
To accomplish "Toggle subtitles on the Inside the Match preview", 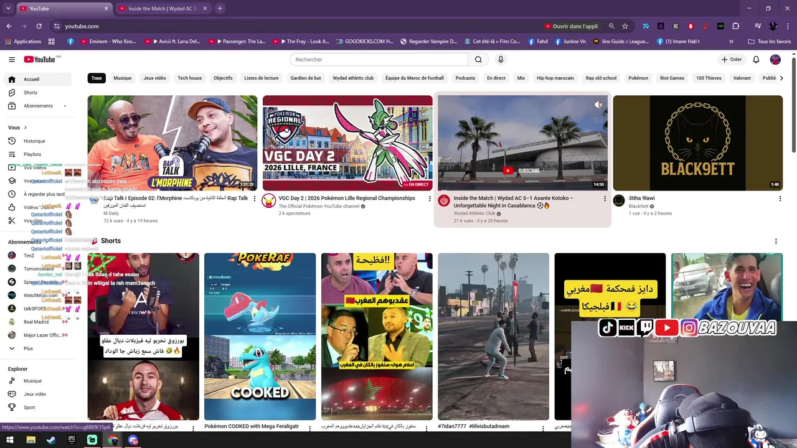I will (x=598, y=121).
